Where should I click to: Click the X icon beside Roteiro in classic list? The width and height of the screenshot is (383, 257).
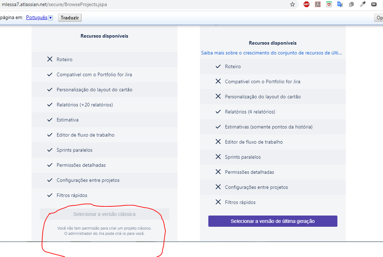click(49, 59)
